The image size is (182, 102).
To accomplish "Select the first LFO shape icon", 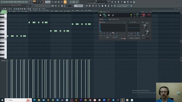I will [128, 22].
